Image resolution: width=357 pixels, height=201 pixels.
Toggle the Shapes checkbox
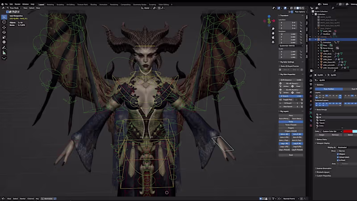[338, 154]
